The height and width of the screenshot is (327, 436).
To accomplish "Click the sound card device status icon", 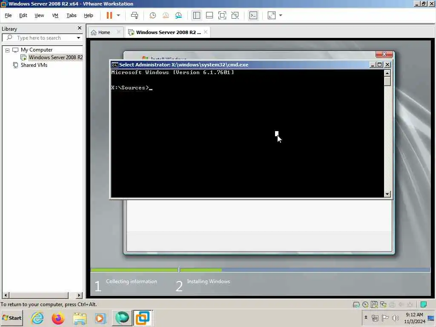I will pyautogui.click(x=401, y=304).
